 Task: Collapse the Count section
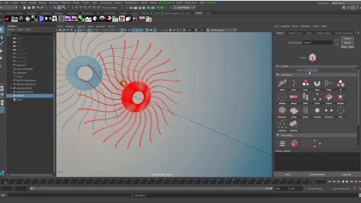(x=278, y=66)
